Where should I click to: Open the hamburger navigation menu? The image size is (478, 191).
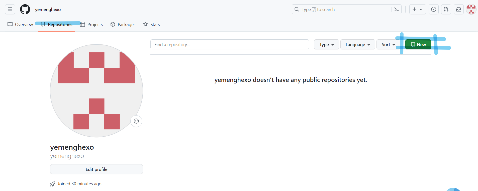pyautogui.click(x=10, y=10)
